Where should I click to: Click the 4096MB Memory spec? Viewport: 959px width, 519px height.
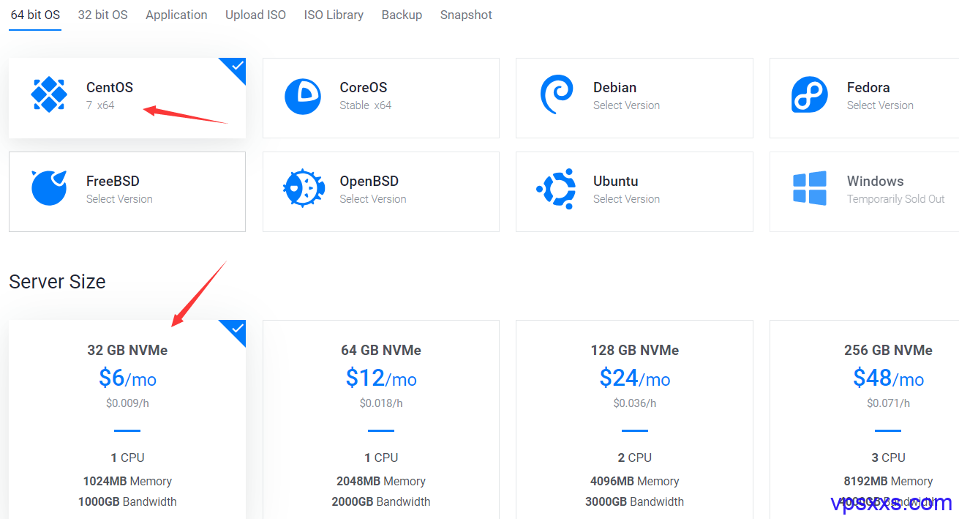pos(634,482)
